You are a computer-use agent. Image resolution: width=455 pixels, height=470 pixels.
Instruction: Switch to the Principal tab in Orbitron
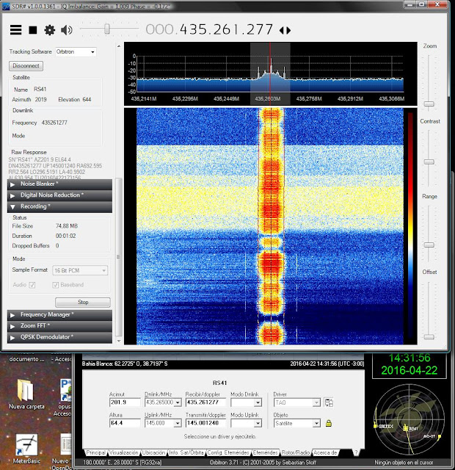pyautogui.click(x=95, y=452)
